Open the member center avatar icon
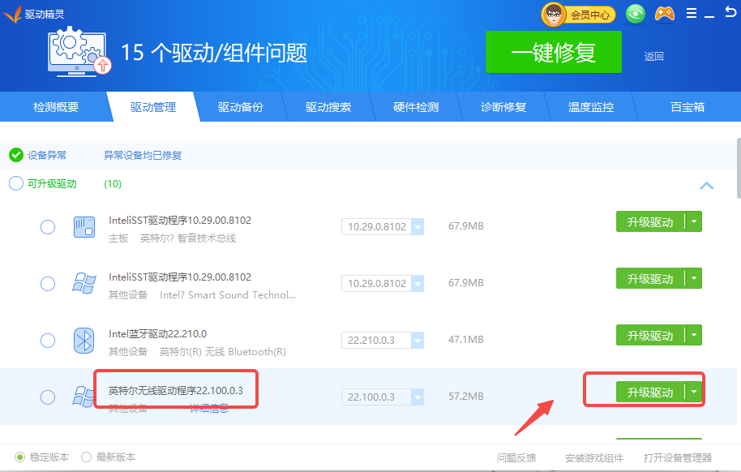Image resolution: width=741 pixels, height=472 pixels. tap(554, 14)
